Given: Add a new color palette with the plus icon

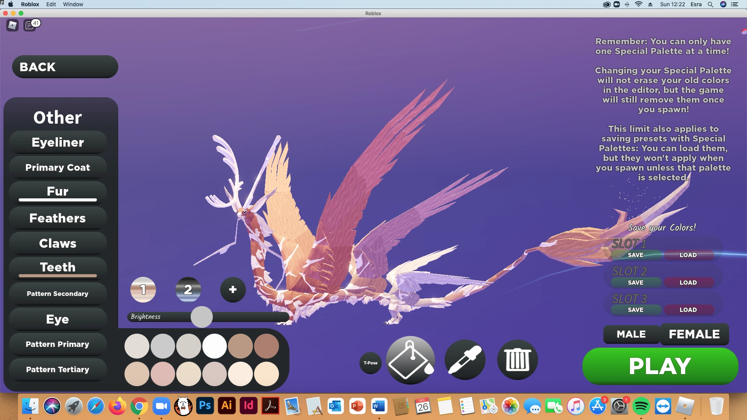Looking at the screenshot, I should click(x=232, y=289).
